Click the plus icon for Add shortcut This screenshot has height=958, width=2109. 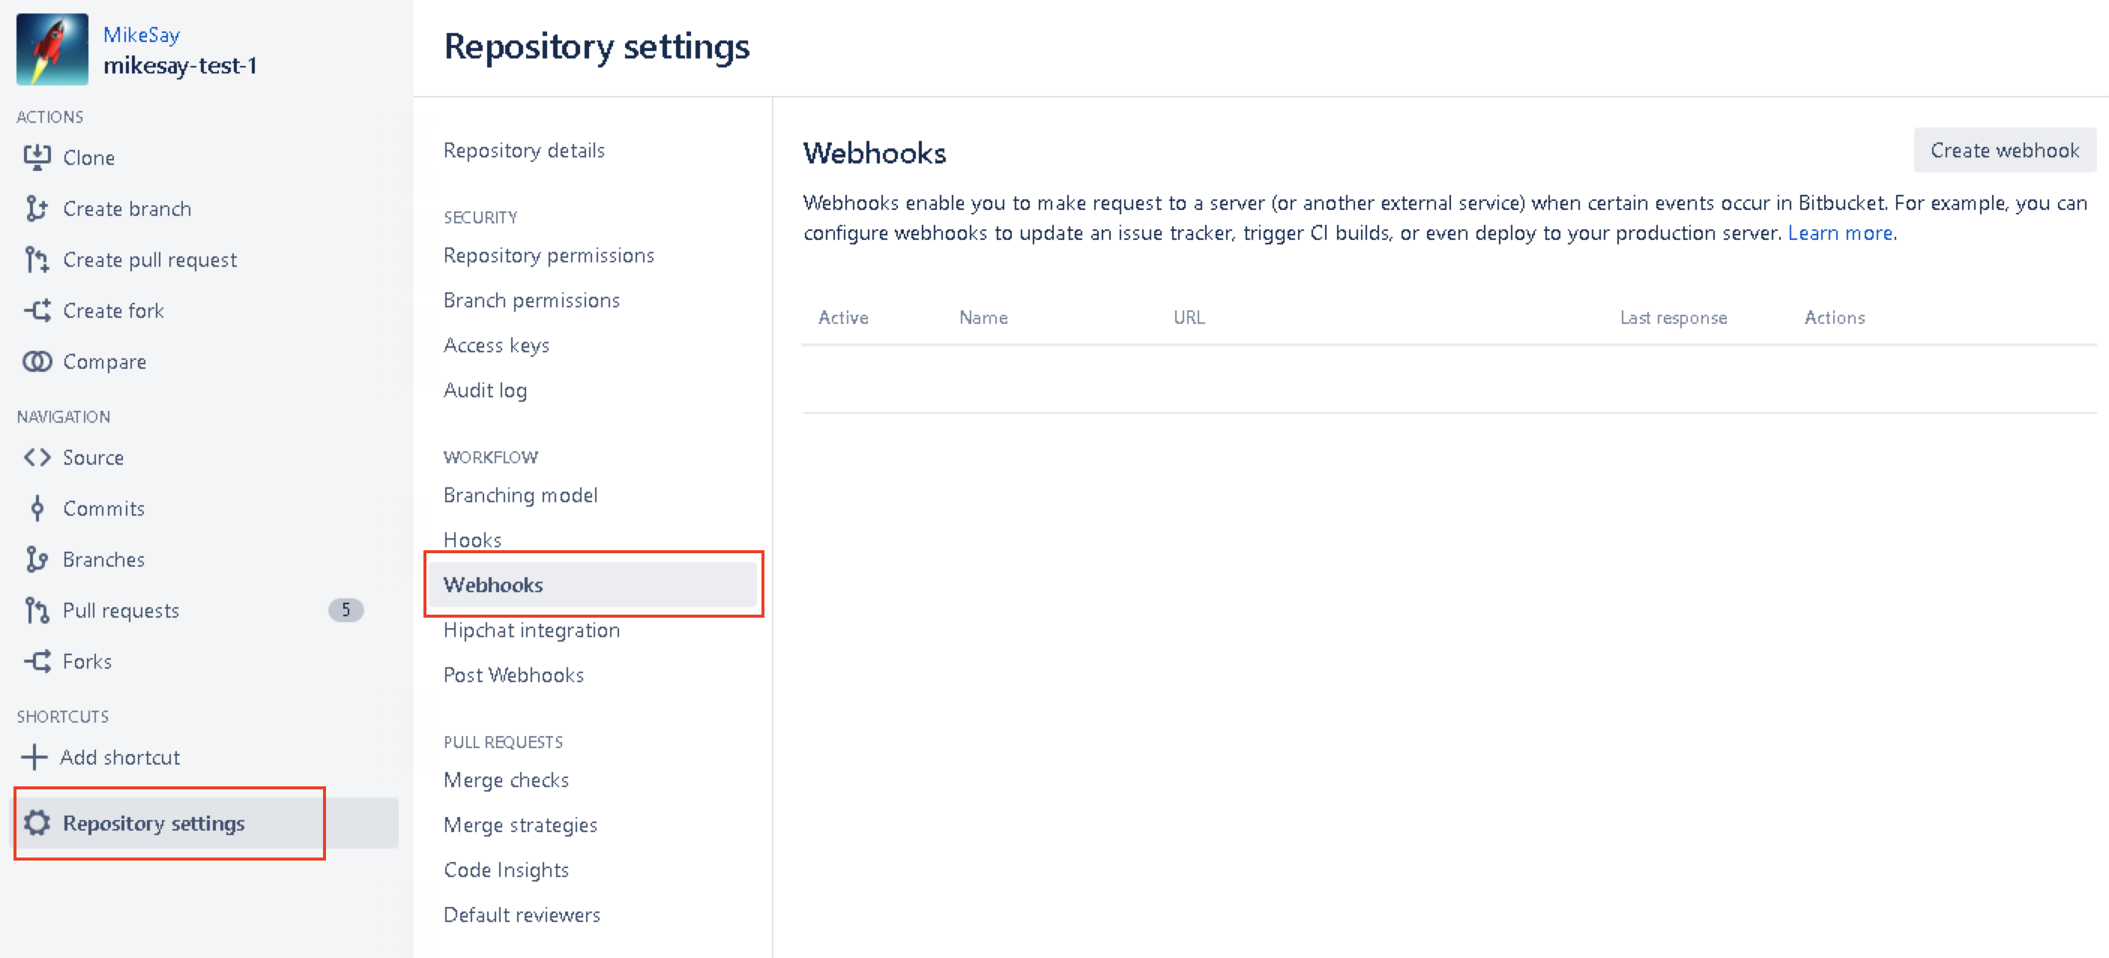[34, 756]
